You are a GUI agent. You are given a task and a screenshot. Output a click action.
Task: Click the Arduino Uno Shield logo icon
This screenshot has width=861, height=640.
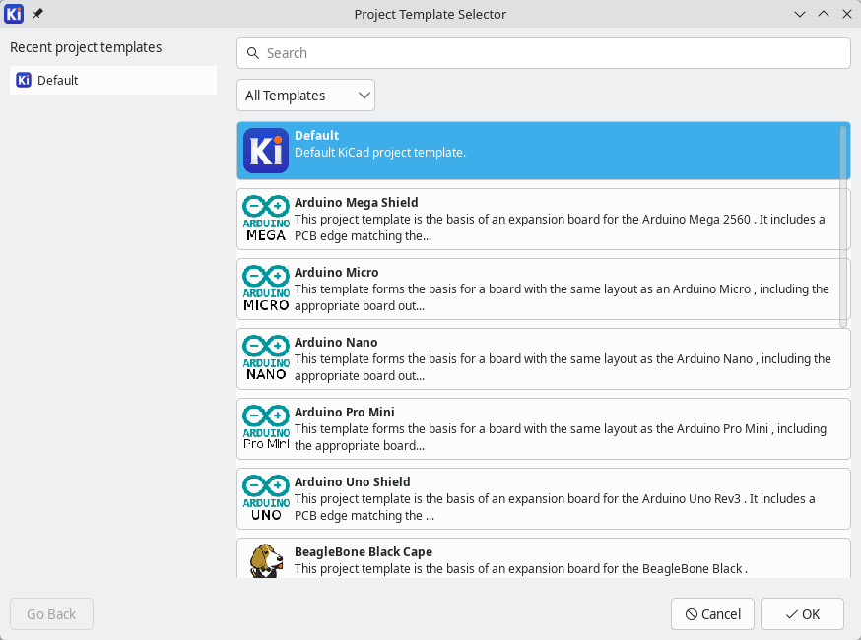tap(265, 498)
